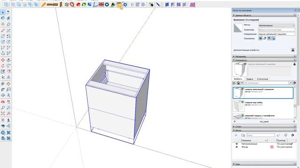Choose the Orbit camera tool
This screenshot has height=168, width=300.
tap(3, 102)
